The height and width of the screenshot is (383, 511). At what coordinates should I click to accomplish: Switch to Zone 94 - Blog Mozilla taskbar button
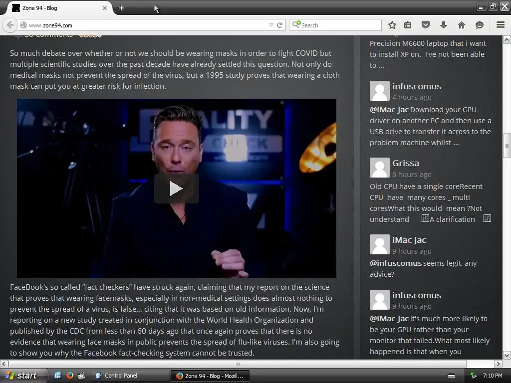click(210, 376)
